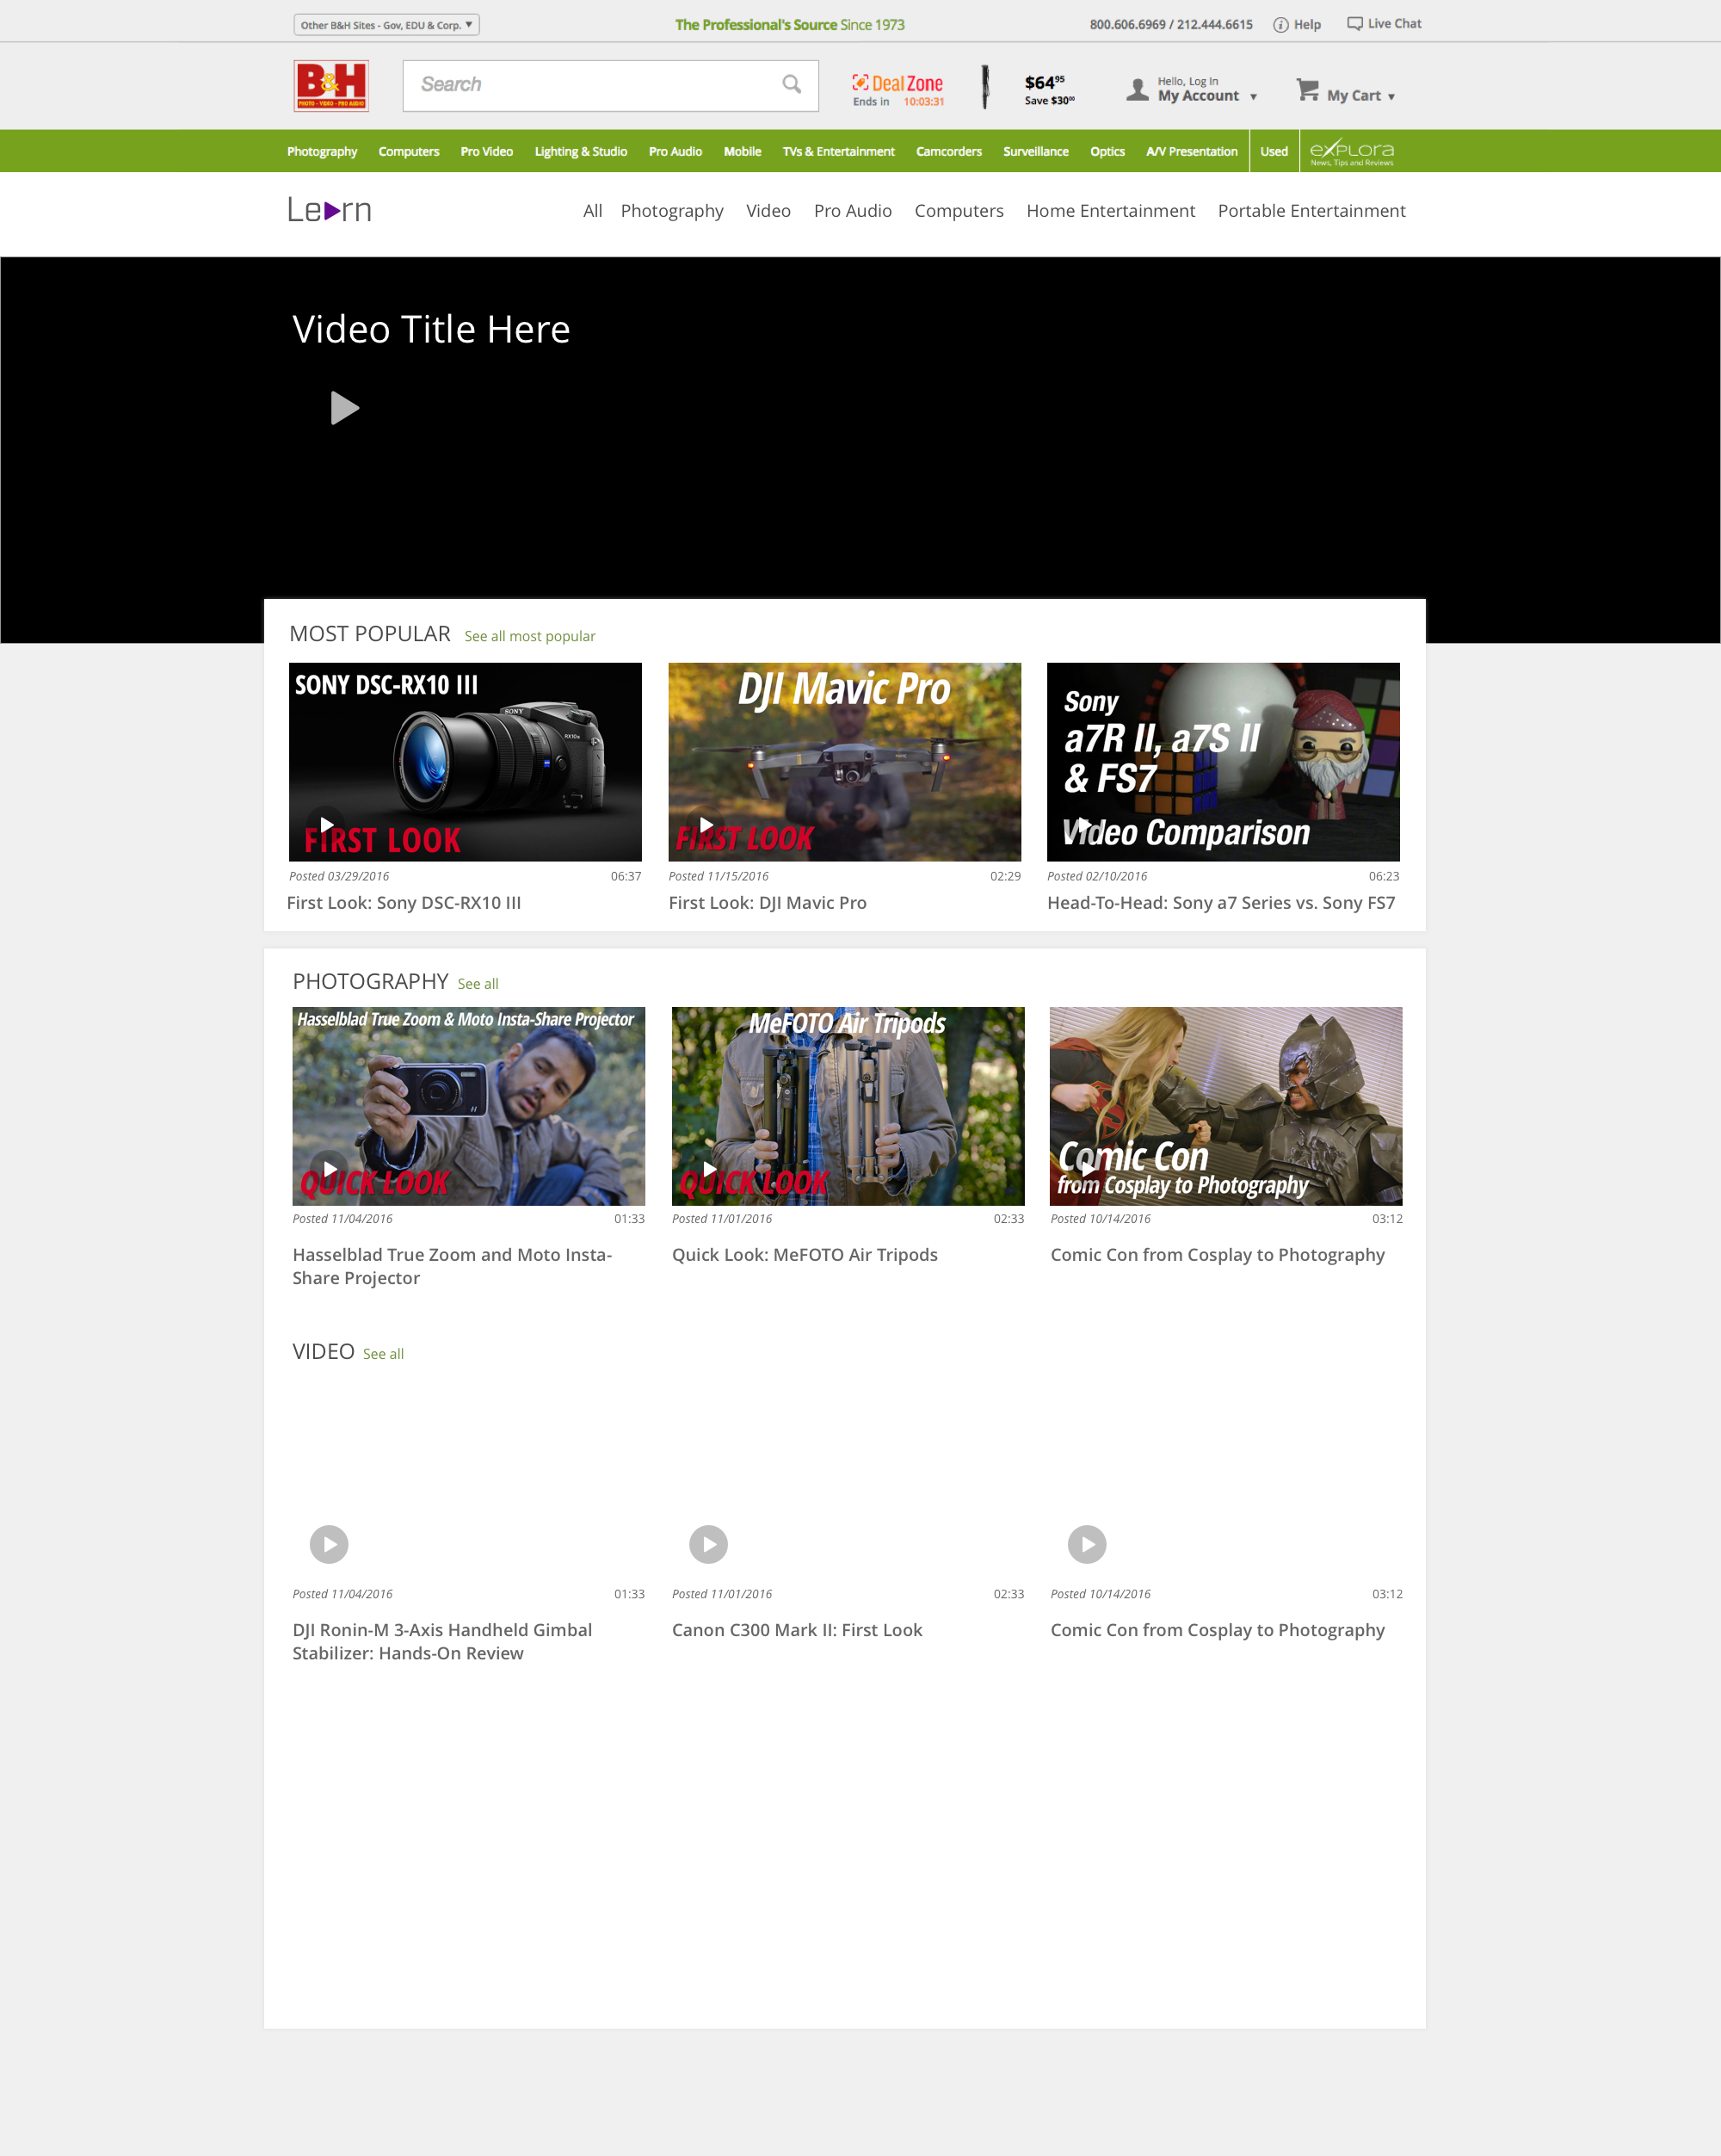Open Head-To-Head: Sony a7 Series title

tap(1221, 903)
